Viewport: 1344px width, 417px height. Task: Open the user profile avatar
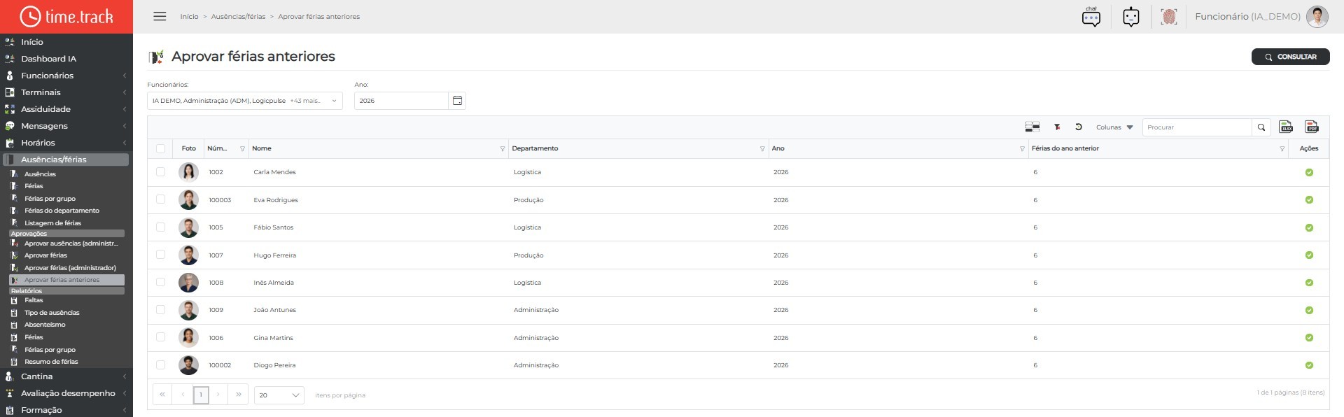point(1317,17)
